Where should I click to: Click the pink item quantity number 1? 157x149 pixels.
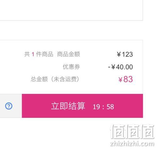point(33,54)
